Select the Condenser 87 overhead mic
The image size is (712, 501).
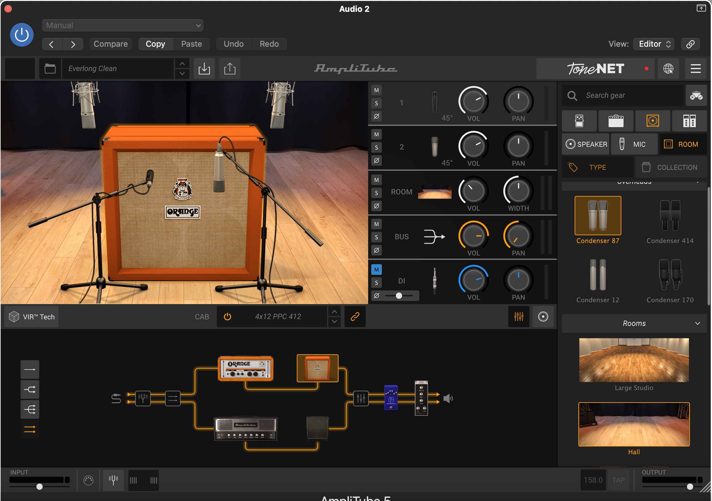click(598, 216)
